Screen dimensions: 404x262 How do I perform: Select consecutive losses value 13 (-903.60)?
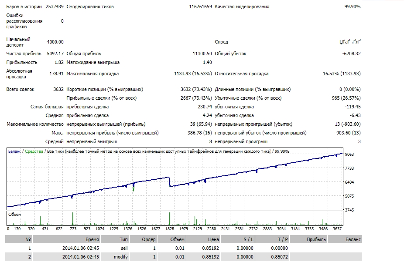[x=348, y=124]
